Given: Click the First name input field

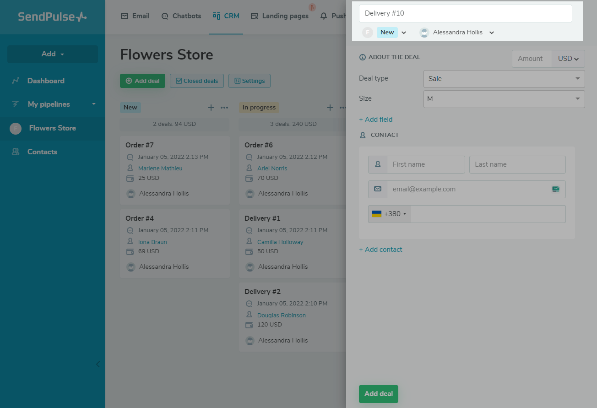Looking at the screenshot, I should tap(425, 164).
